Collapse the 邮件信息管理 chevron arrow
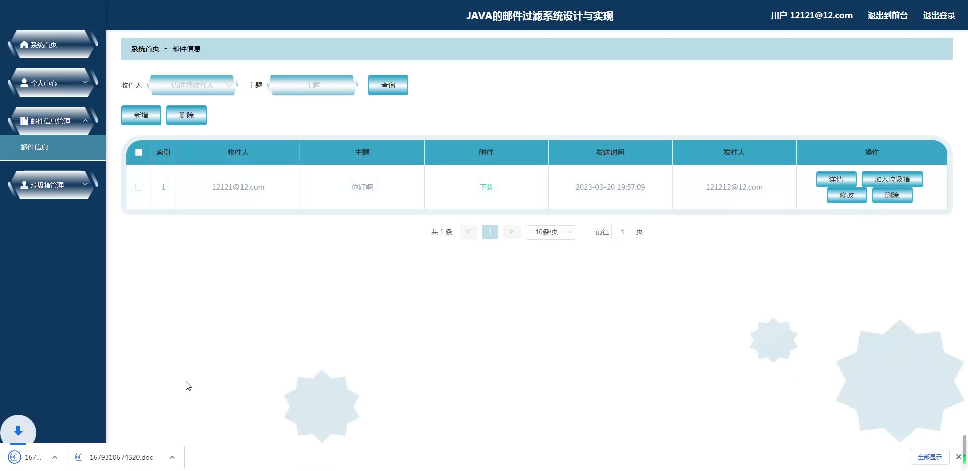 (85, 121)
